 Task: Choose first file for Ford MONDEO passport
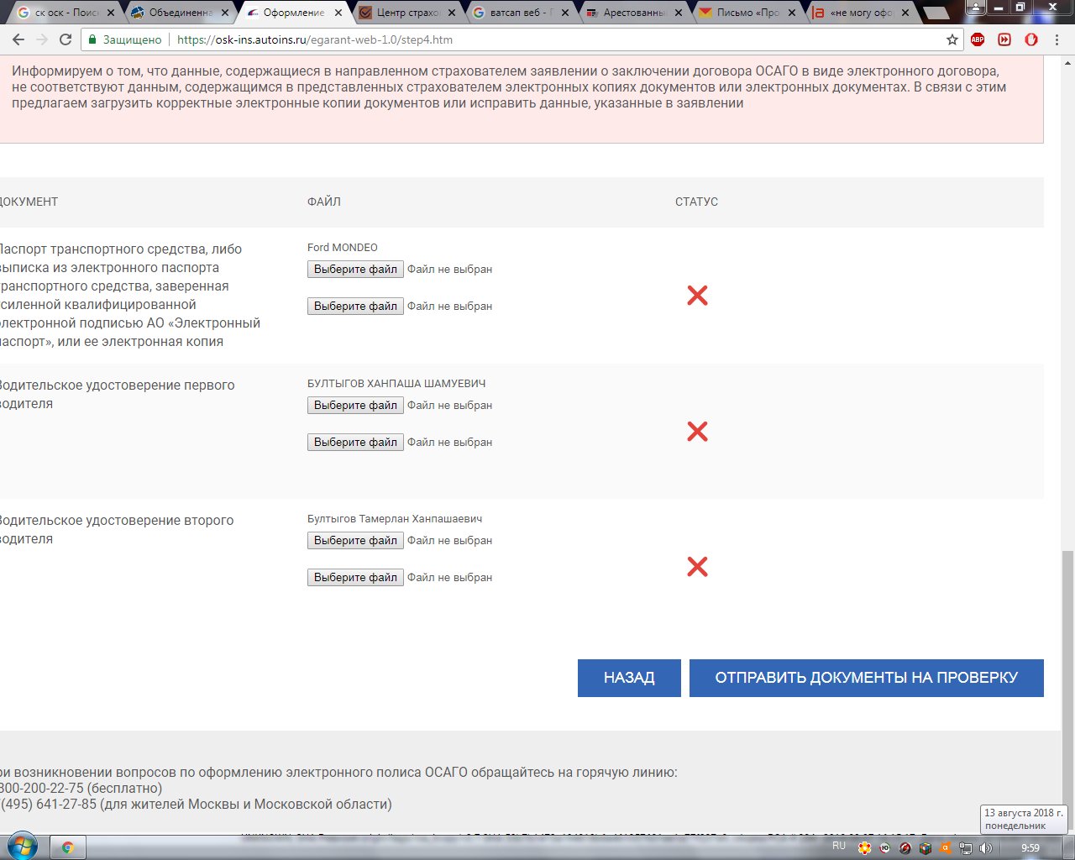pyautogui.click(x=355, y=270)
